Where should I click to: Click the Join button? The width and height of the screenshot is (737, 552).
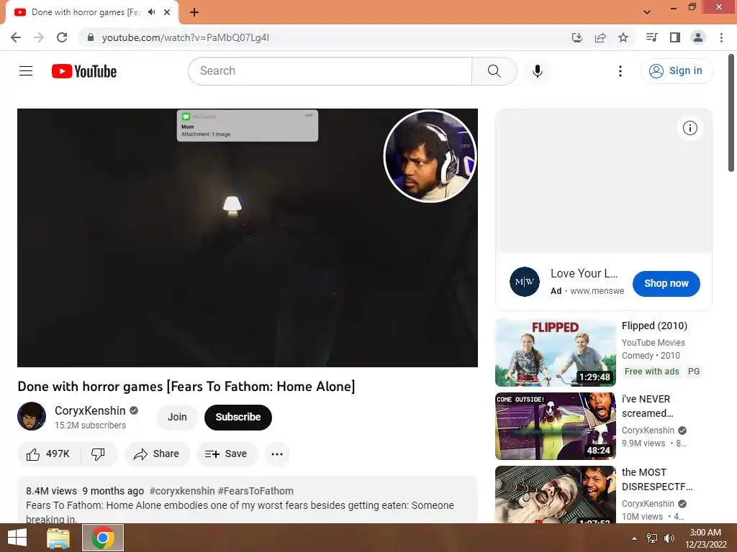point(177,417)
